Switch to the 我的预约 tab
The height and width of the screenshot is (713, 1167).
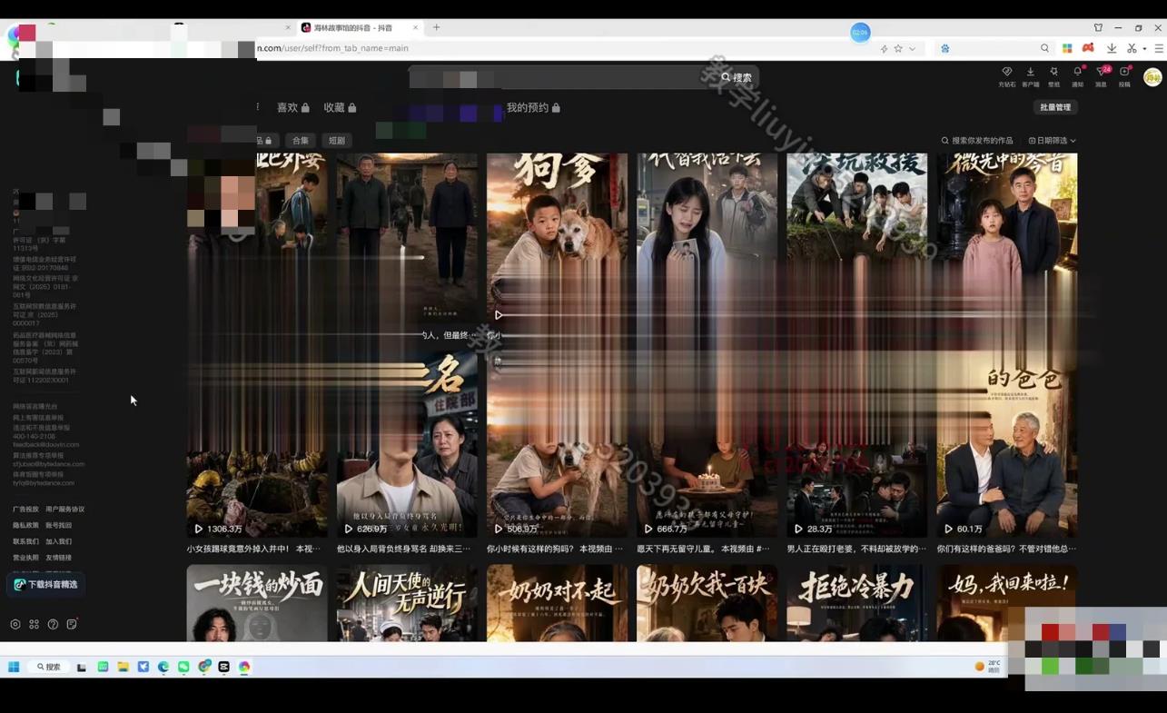coord(533,108)
